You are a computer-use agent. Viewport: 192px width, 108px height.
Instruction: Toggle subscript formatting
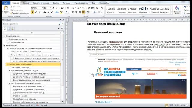pos(48,12)
